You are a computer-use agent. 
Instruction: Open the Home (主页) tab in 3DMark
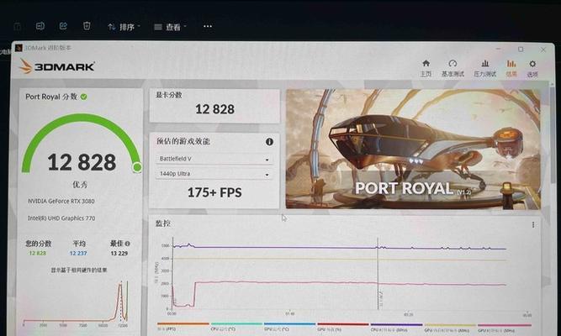[x=426, y=68]
